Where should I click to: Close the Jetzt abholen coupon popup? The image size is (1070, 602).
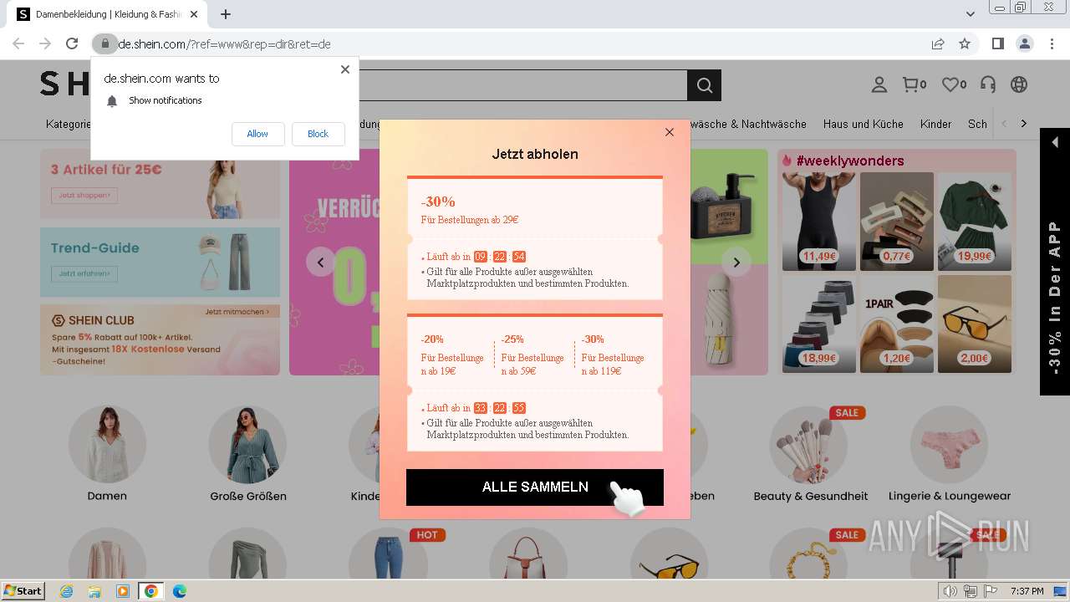(669, 132)
